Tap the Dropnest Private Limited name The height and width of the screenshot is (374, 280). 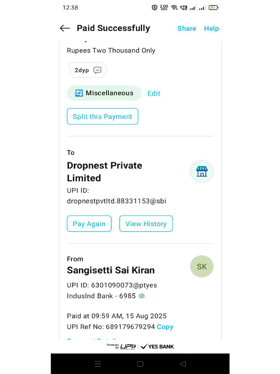point(105,172)
